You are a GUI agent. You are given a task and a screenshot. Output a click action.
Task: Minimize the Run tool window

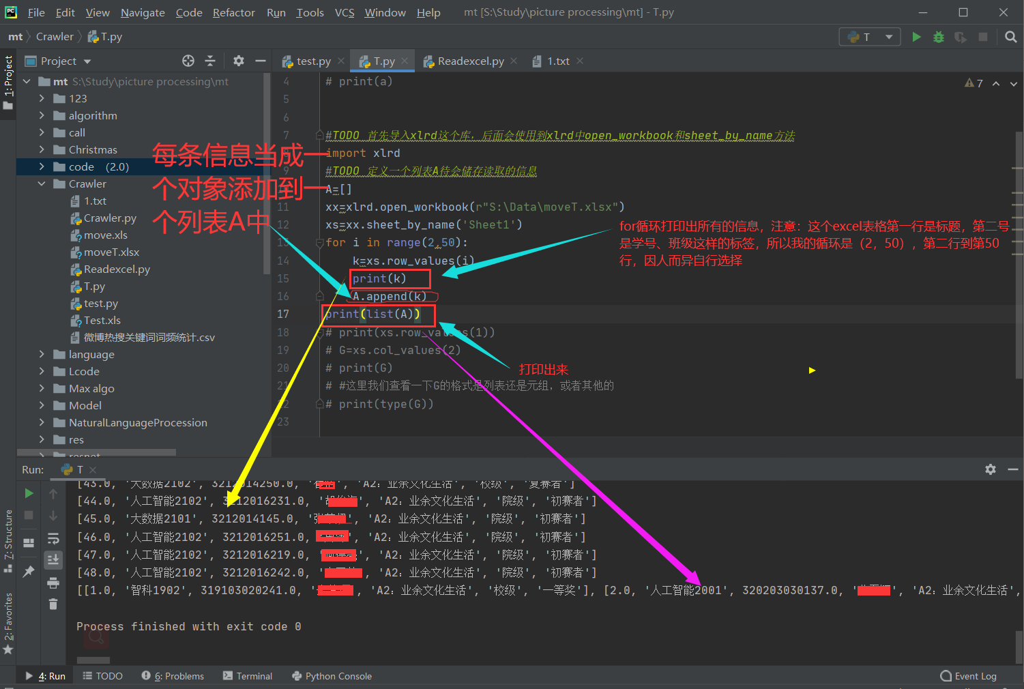pos(1012,469)
